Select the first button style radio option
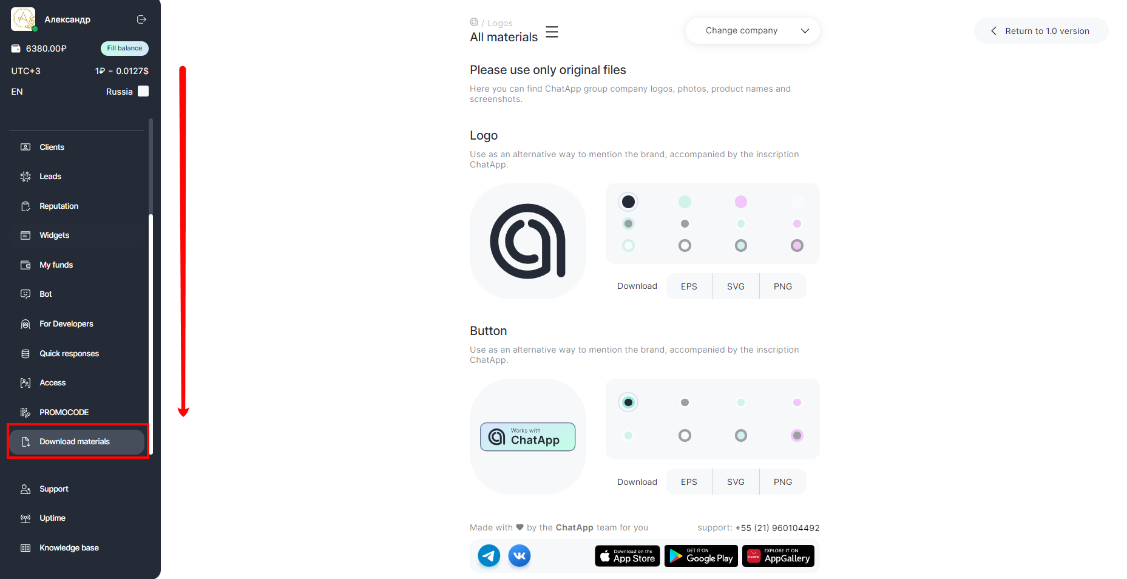The width and height of the screenshot is (1127, 579). click(628, 402)
